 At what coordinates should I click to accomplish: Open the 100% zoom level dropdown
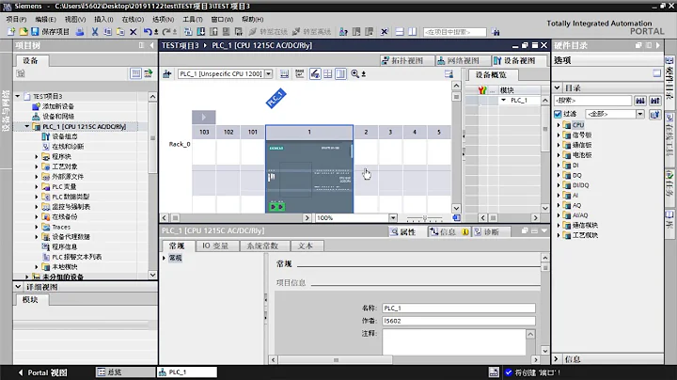[x=393, y=217]
